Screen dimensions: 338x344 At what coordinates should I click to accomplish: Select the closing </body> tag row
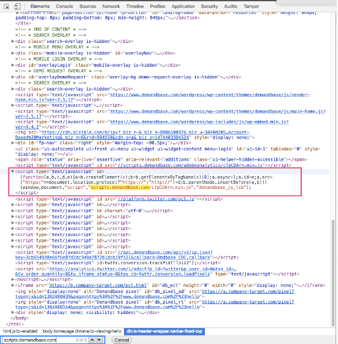click(x=20, y=318)
